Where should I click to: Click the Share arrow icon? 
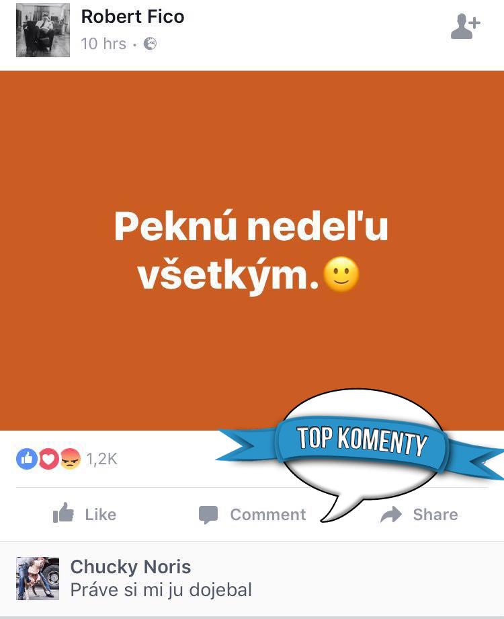pos(391,515)
